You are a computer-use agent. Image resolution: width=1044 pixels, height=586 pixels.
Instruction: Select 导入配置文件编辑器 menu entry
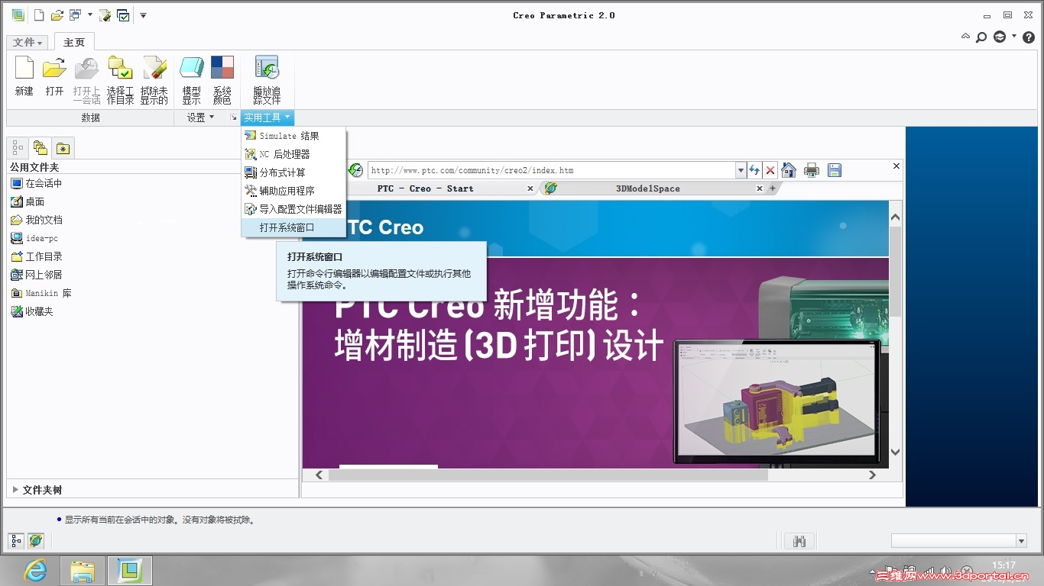(293, 209)
